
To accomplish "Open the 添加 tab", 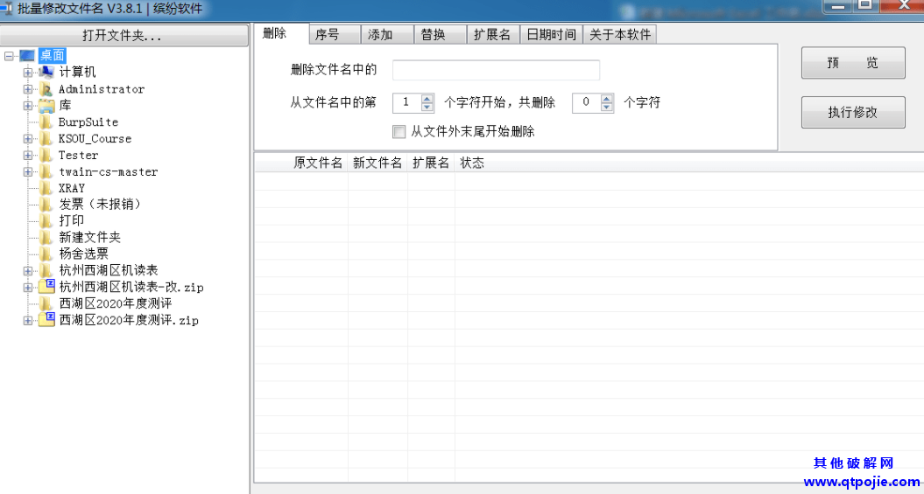I will (387, 35).
